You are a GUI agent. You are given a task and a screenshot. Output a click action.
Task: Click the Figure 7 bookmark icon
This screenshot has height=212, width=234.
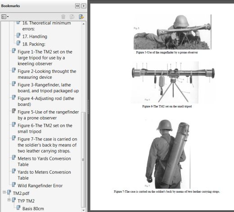(13, 138)
